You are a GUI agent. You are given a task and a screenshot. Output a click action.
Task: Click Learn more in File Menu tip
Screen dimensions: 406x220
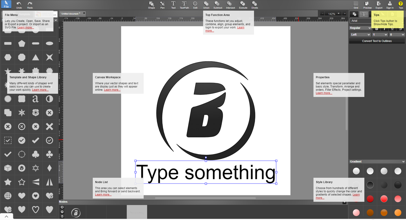pos(26,28)
